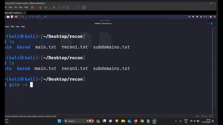Click the terminal window button in Kali panel

41,17
